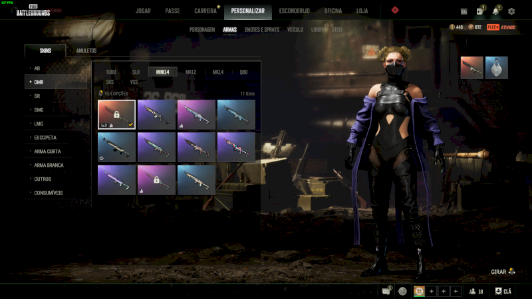Screen dimensions: 532x299
Task: Filter skins by TUDO
Action: (111, 72)
